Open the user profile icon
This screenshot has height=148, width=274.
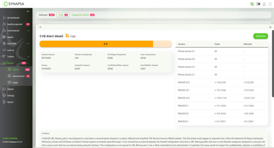[x=264, y=4]
